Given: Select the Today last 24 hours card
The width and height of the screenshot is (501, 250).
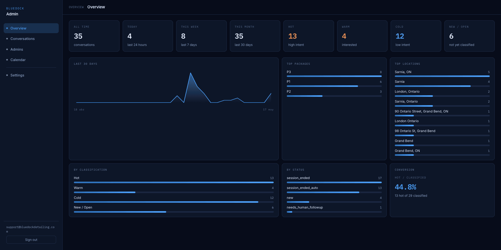Looking at the screenshot, I should (x=148, y=36).
